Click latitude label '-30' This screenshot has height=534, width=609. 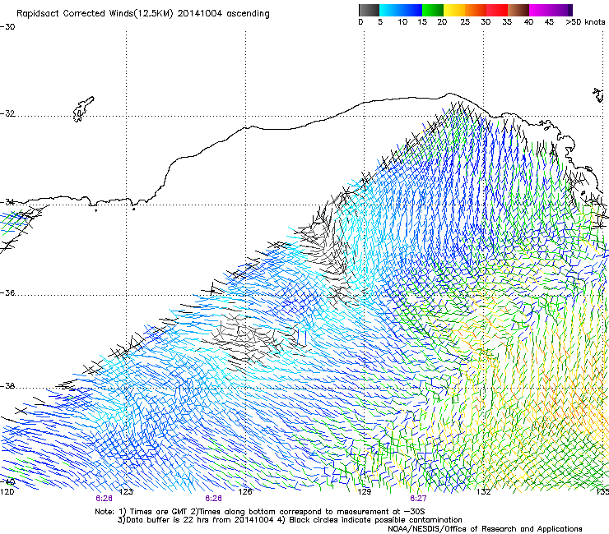[x=7, y=27]
